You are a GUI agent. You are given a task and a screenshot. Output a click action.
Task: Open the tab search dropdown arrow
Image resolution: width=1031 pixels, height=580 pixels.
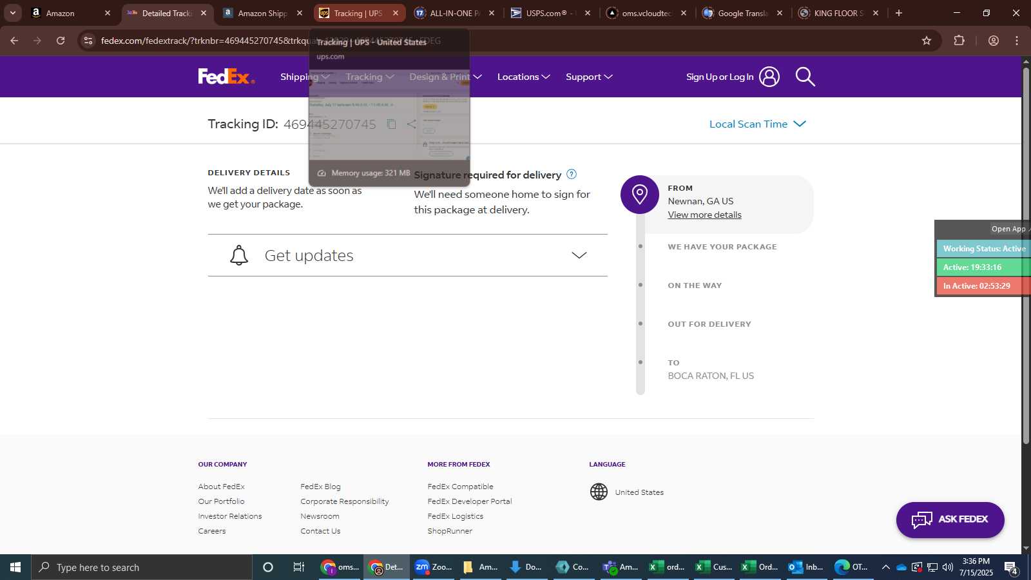[12, 13]
